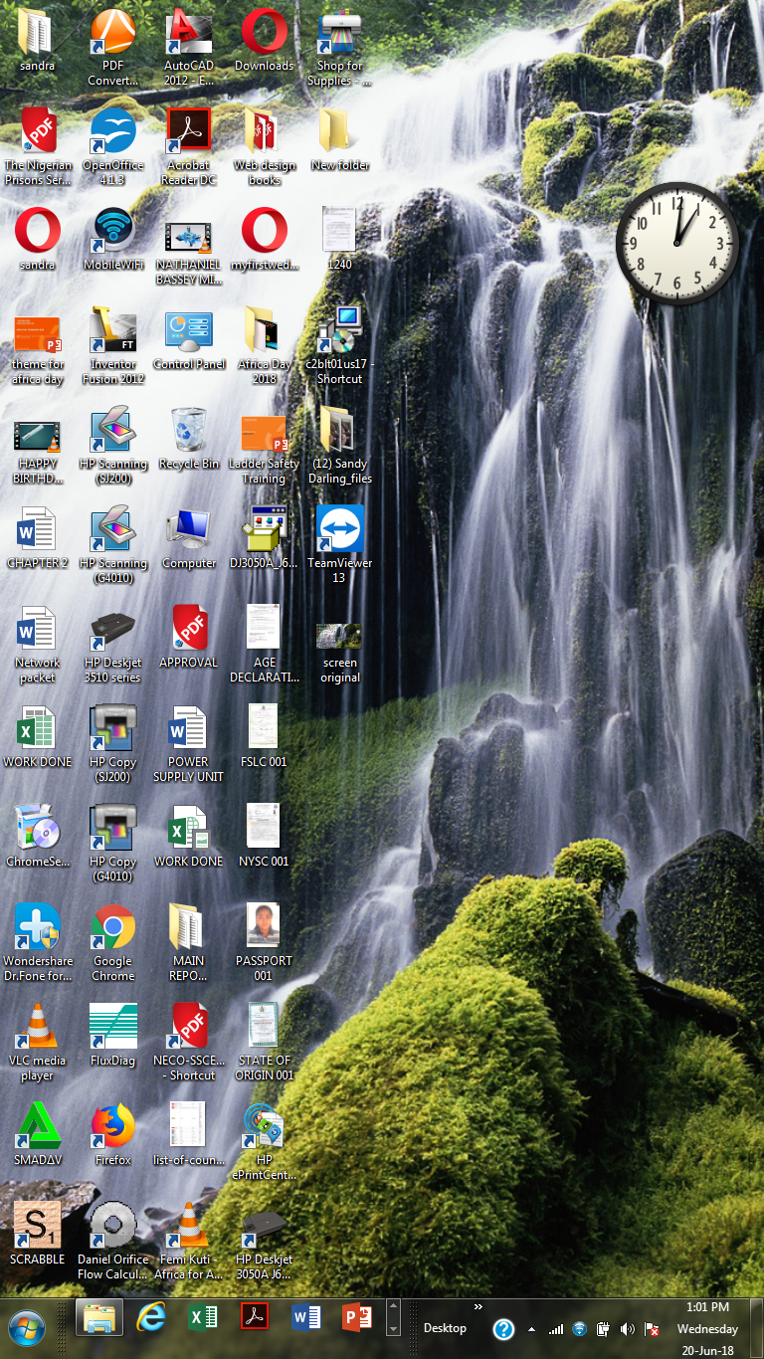Open Internet Explorer from taskbar
Screen dimensions: 764x1359
[x=151, y=1318]
